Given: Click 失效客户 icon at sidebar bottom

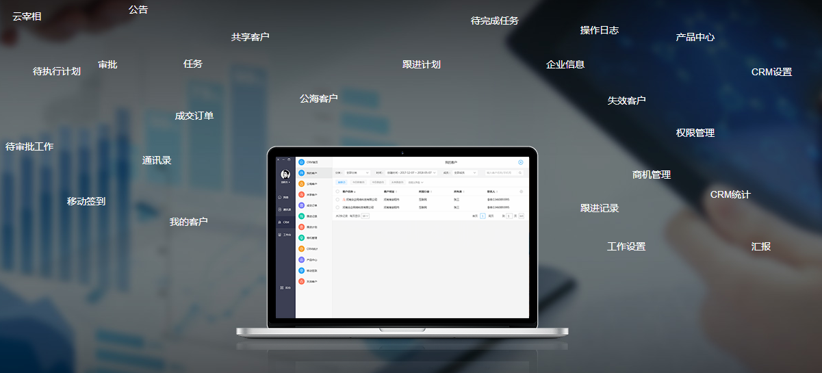Looking at the screenshot, I should tap(301, 281).
